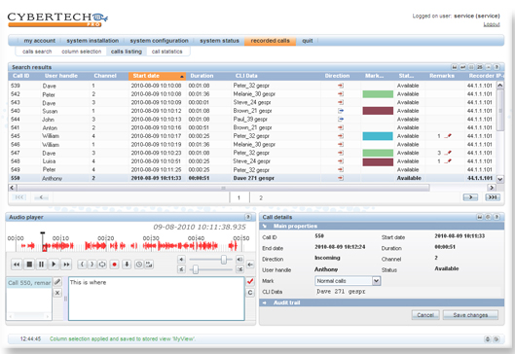Expand the Audit trail section
Image resolution: width=515 pixels, height=354 pixels.
pyautogui.click(x=265, y=302)
